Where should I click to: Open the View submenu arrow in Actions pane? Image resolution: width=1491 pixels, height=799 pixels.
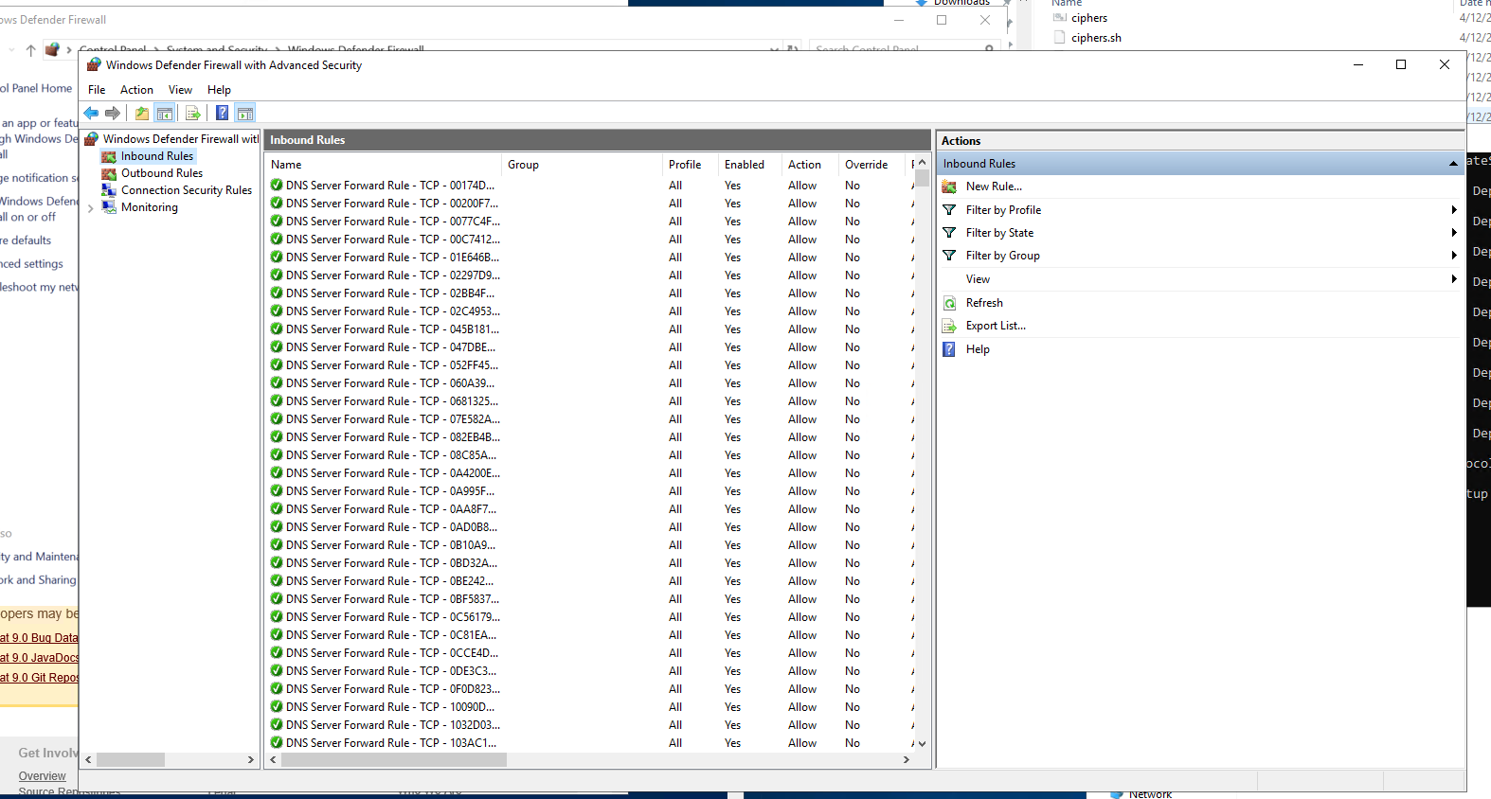coord(1454,279)
